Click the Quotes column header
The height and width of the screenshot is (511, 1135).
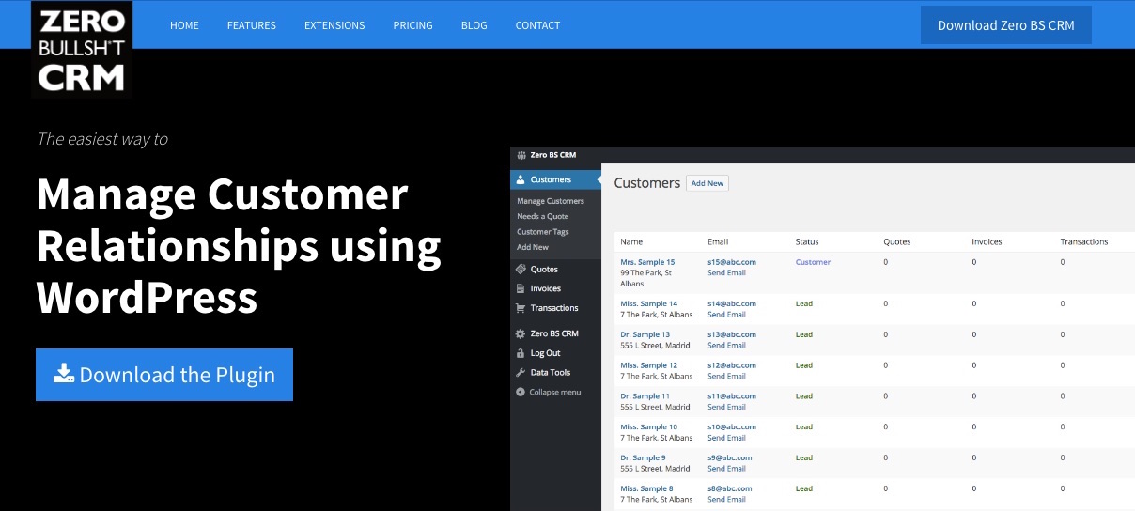pos(897,241)
